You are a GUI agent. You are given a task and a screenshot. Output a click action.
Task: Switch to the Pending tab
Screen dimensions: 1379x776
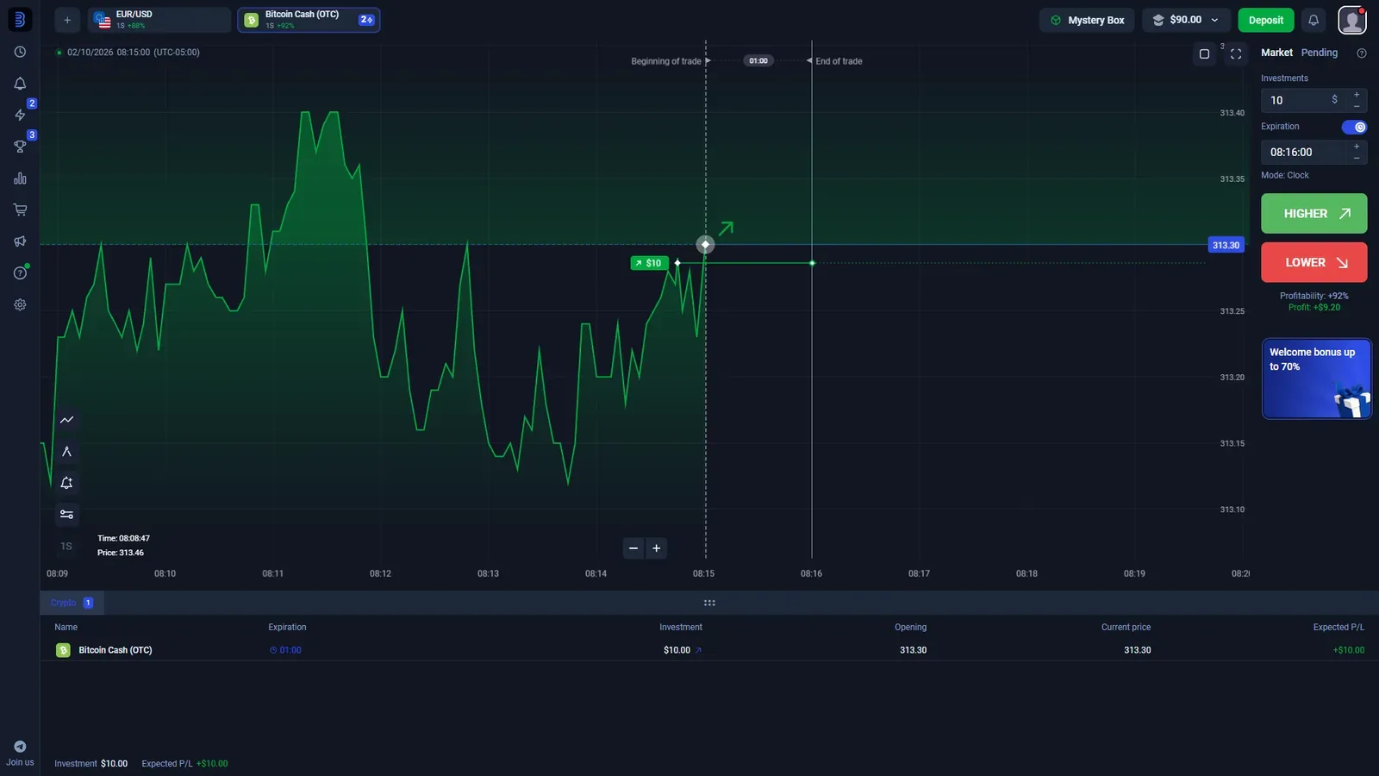coord(1320,53)
